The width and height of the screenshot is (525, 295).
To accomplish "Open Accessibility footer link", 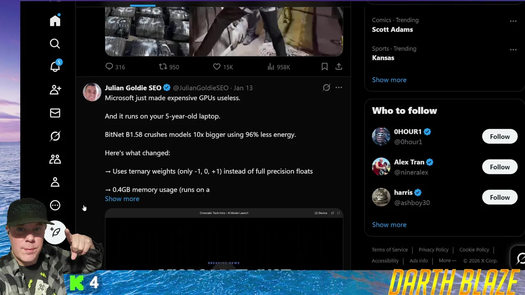I will click(385, 261).
